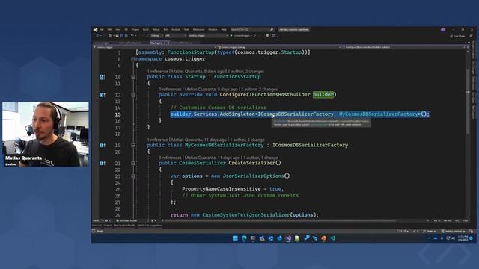Click 'MyCosmosDBSerializerFactory' on line 15
479x269 pixels.
[x=379, y=114]
